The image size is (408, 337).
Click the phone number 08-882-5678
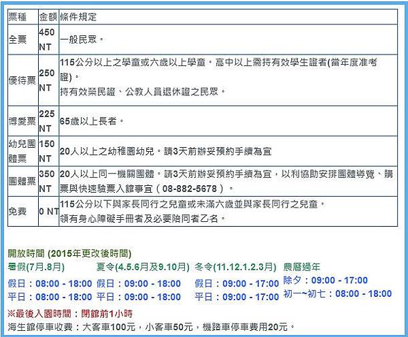point(190,189)
